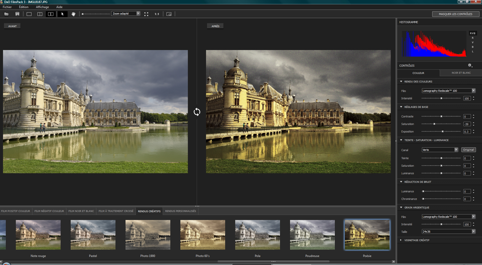The height and width of the screenshot is (265, 482).
Task: Select the hand pan tool
Action: 73,14
